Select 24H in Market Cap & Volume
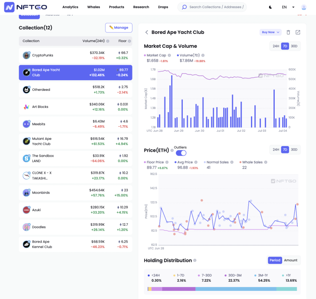The height and width of the screenshot is (299, 316). (x=276, y=46)
